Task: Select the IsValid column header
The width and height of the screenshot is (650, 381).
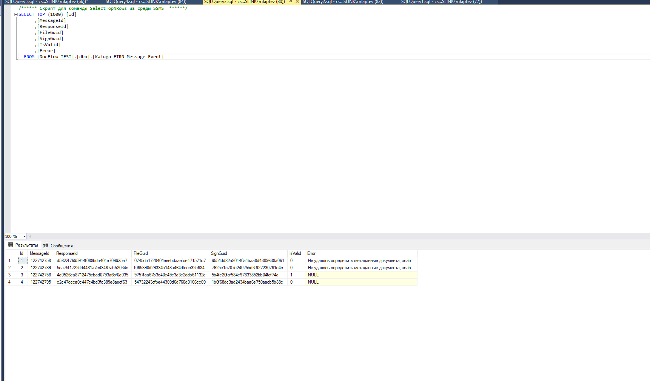Action: 296,253
